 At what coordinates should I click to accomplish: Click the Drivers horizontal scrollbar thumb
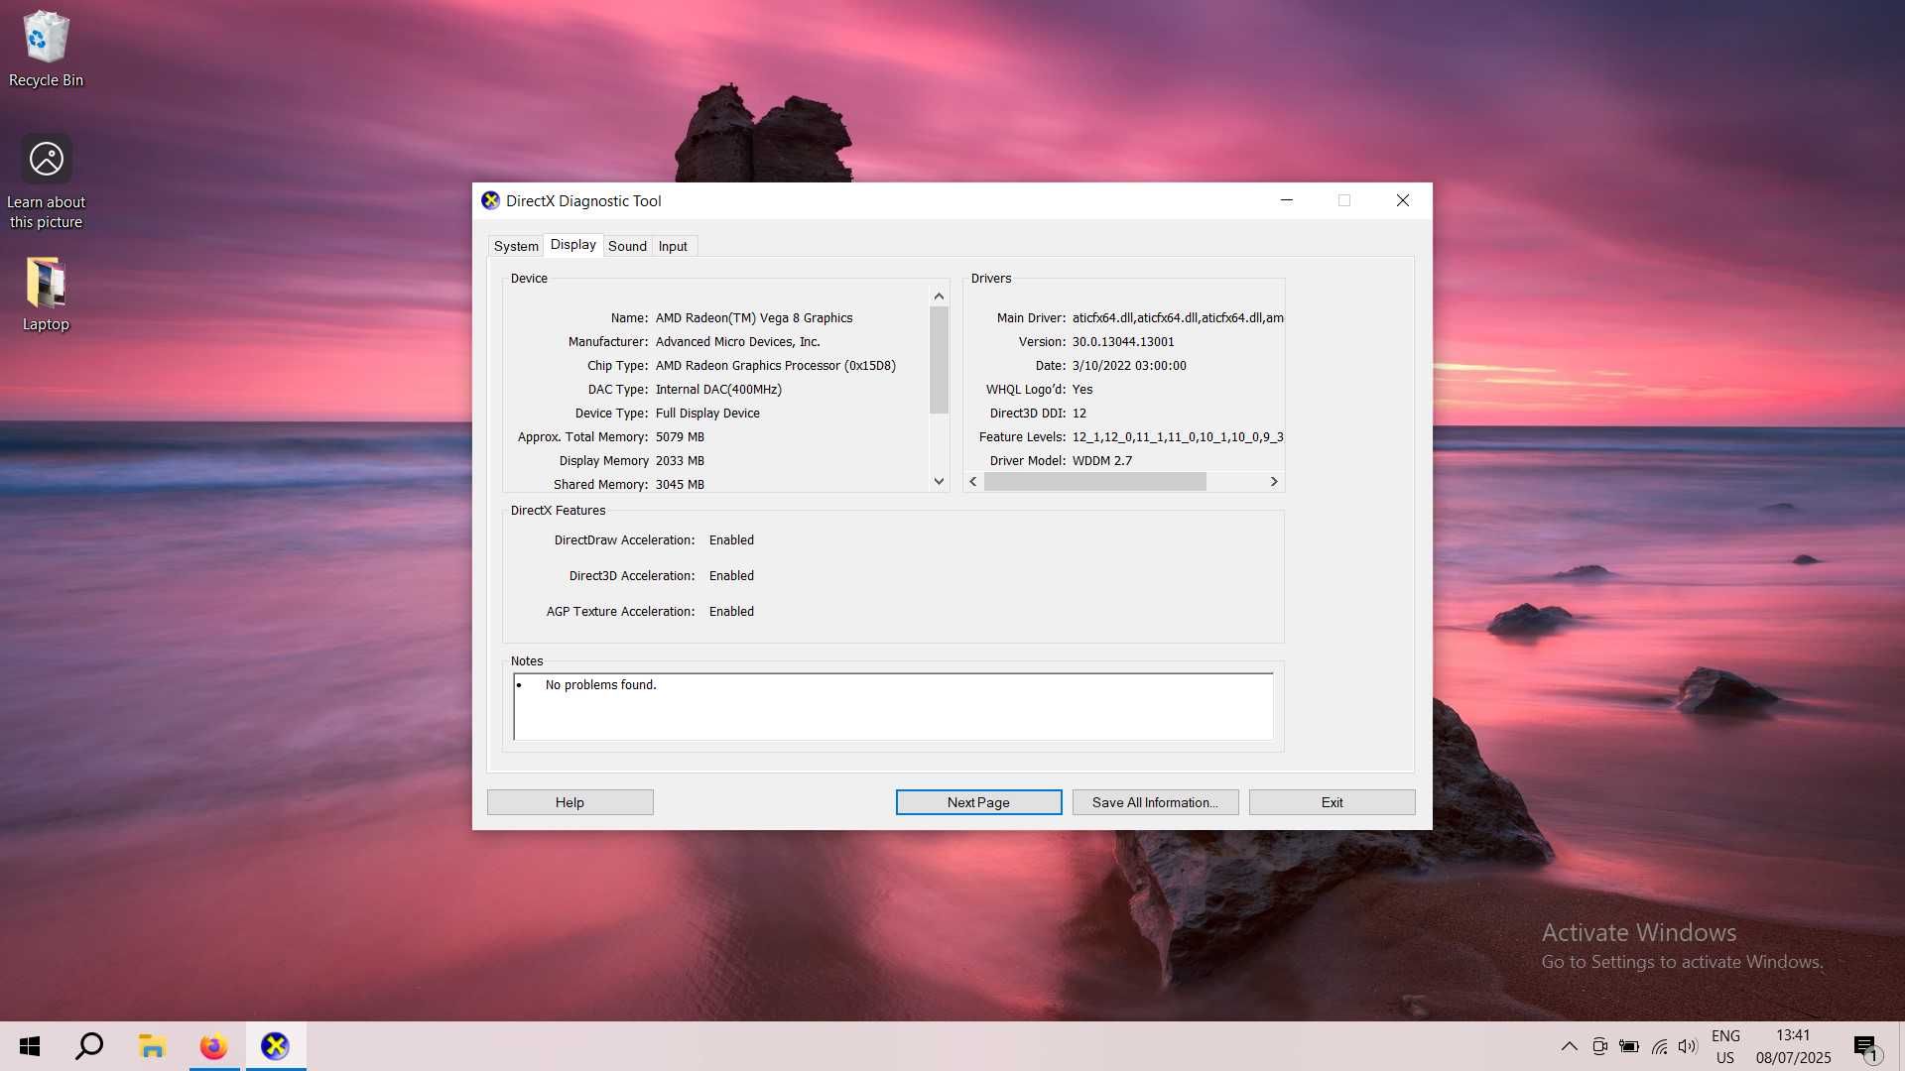[1094, 481]
